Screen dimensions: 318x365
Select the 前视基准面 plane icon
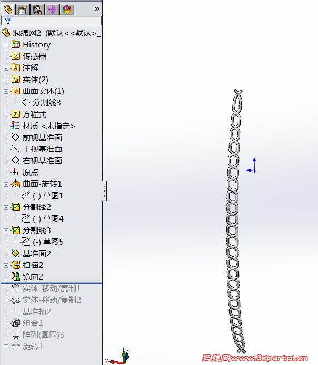16,137
